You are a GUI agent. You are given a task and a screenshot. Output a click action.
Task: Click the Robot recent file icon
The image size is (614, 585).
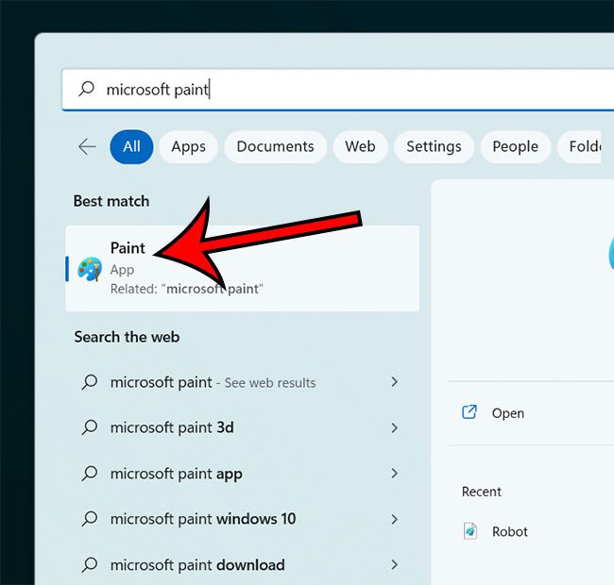pyautogui.click(x=470, y=531)
